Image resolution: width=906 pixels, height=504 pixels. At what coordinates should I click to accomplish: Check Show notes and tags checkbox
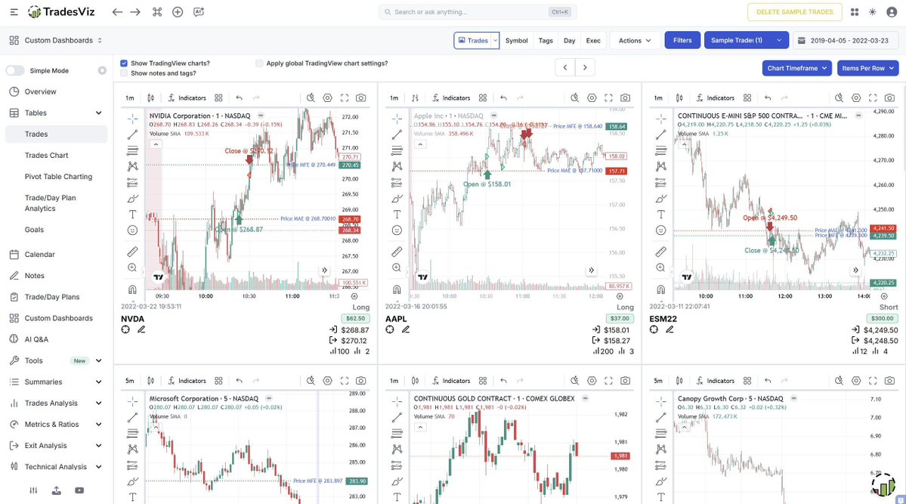(x=124, y=73)
